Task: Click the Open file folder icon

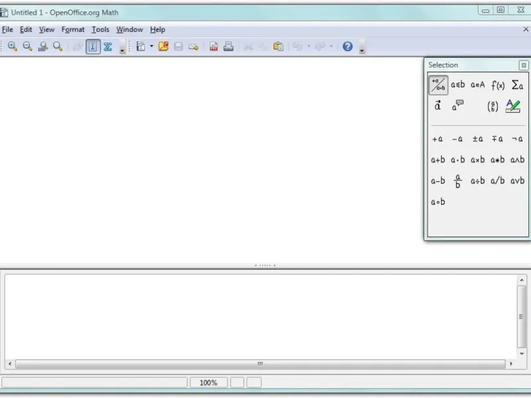Action: pyautogui.click(x=163, y=46)
